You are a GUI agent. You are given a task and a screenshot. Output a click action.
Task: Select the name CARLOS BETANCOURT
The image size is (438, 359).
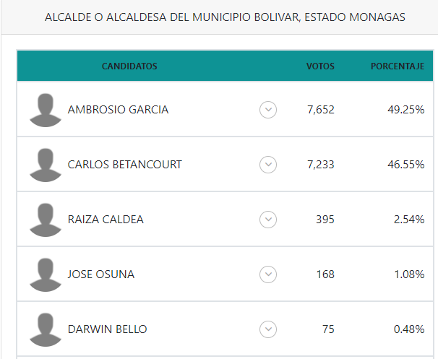click(x=124, y=165)
